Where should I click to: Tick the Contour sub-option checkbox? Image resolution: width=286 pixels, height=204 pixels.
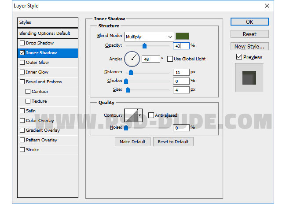click(28, 92)
